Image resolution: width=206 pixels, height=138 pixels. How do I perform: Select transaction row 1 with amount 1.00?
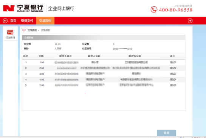(104, 62)
